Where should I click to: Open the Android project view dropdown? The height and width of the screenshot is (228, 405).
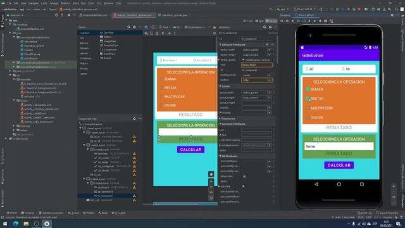[x=15, y=15]
